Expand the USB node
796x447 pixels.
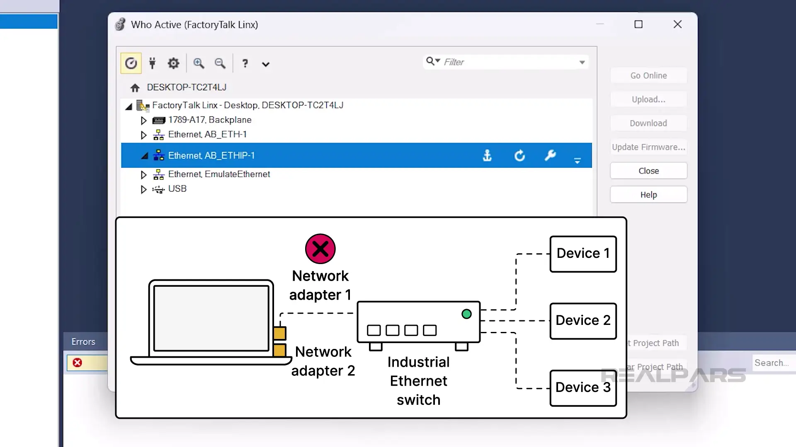pyautogui.click(x=143, y=189)
